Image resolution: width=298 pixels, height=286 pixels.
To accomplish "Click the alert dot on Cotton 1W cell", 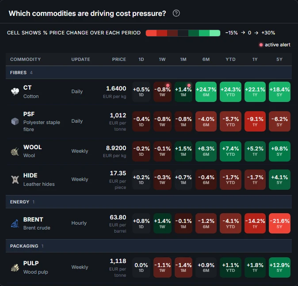I will click(x=168, y=85).
